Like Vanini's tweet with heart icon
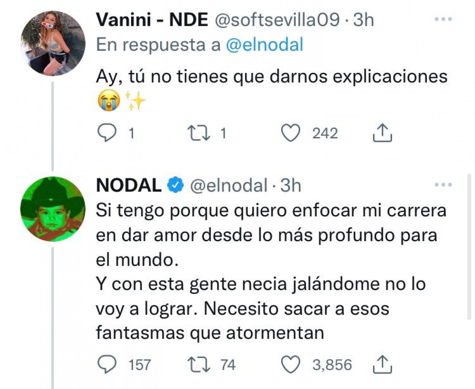Screen dimensions: 475x389 point(290,134)
